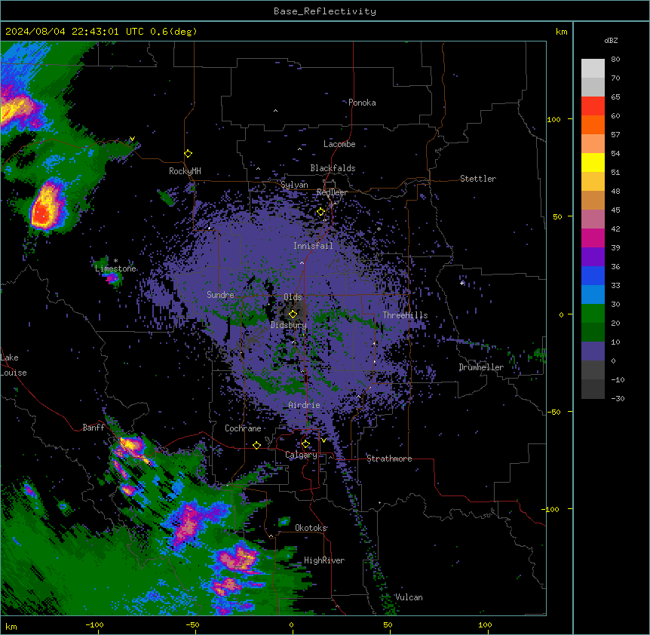This screenshot has height=635, width=650.
Task: Select the RedDeer city label
Action: (x=332, y=192)
